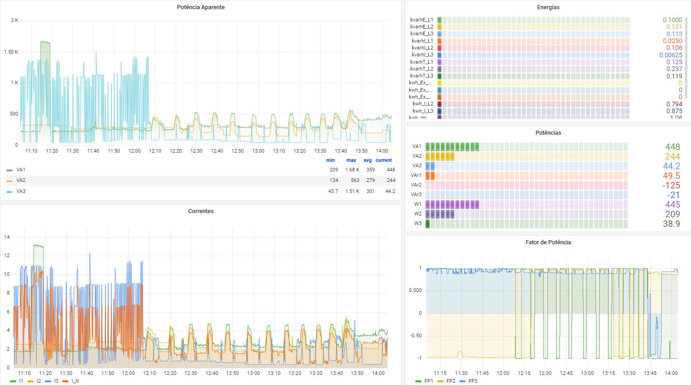Click the I3 blue legend color marker
This screenshot has width=691, height=385.
[x=49, y=381]
